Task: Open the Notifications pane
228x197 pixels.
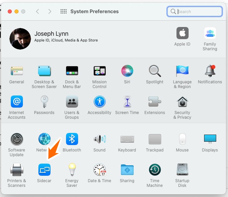Action: coord(210,71)
